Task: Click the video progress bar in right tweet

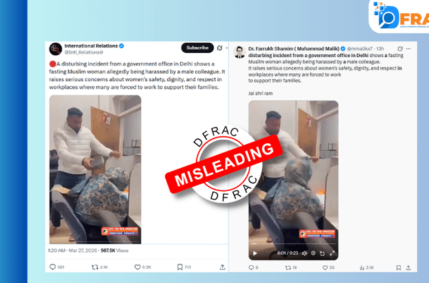Action: [x=293, y=243]
